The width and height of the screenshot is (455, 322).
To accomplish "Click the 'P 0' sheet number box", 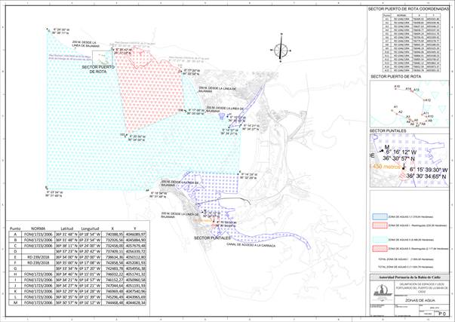I will click(x=442, y=314).
